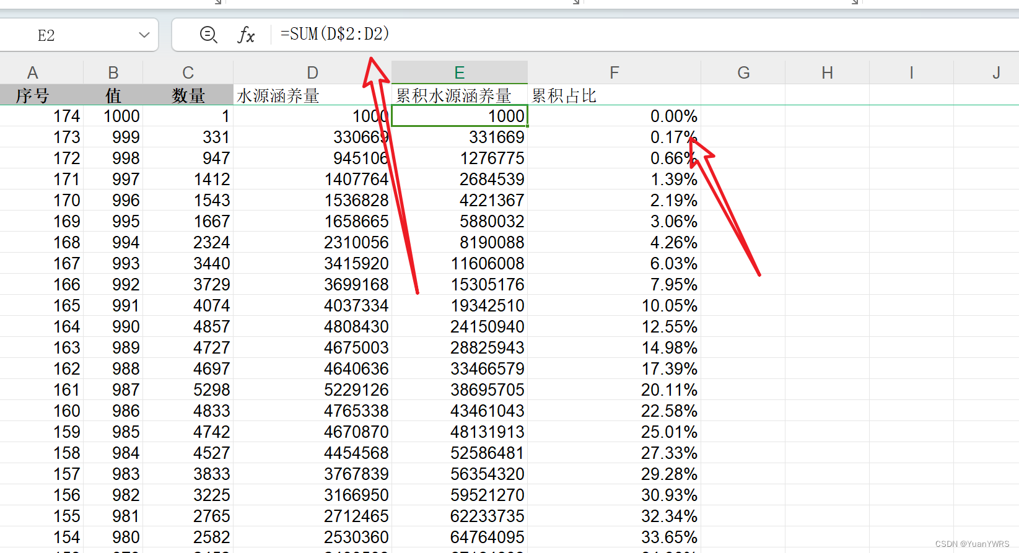The height and width of the screenshot is (553, 1019).
Task: Select cell with value 64764095
Action: click(x=460, y=537)
